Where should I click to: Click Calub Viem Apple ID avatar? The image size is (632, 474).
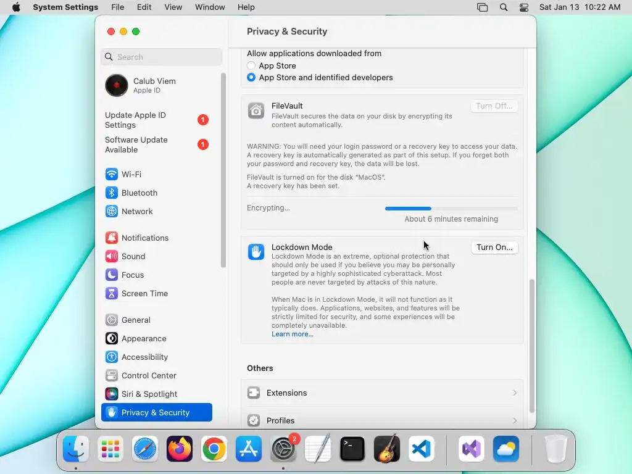117,85
